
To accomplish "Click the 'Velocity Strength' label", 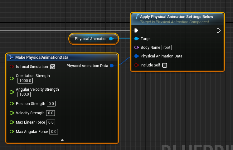I will (x=30, y=113).
